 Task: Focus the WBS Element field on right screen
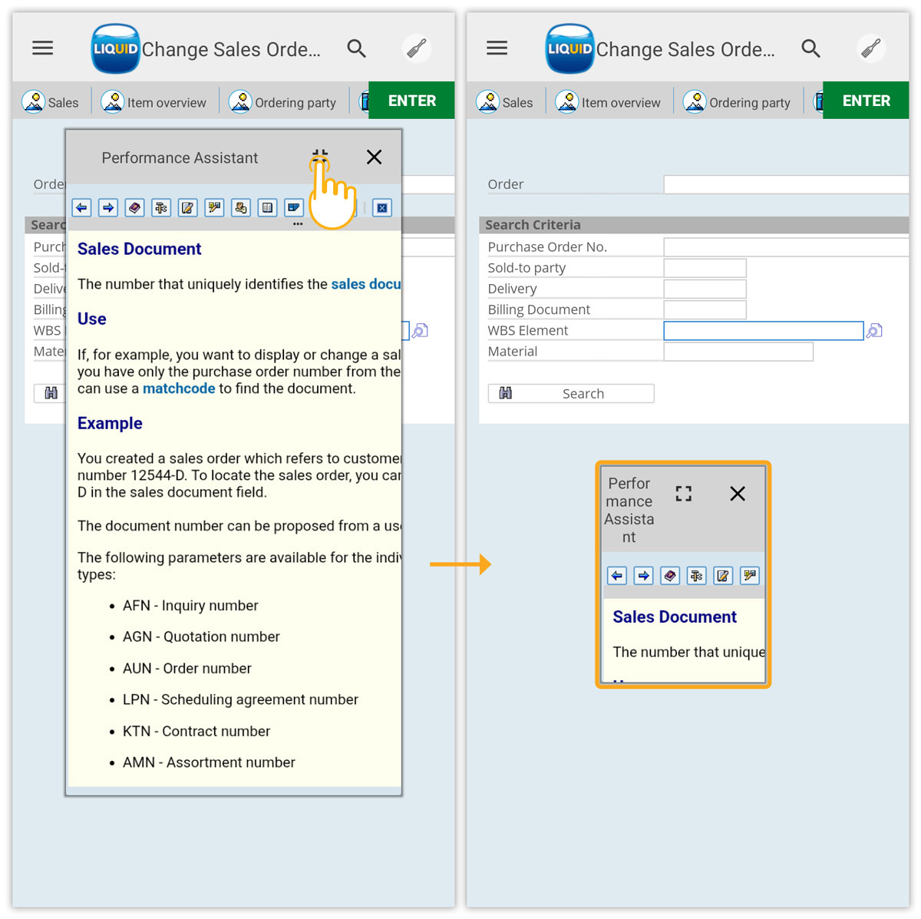click(x=764, y=331)
